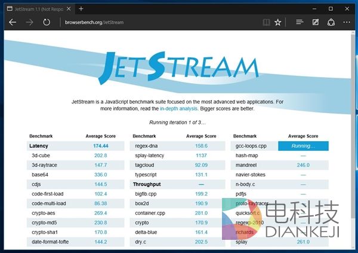Click the Share icon in toolbar
The height and width of the screenshot is (253, 358).
pyautogui.click(x=331, y=22)
